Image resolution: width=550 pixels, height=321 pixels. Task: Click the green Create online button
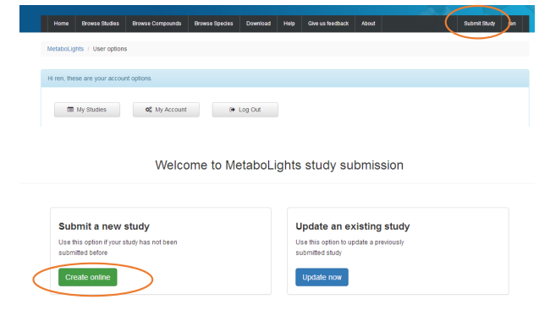(88, 277)
